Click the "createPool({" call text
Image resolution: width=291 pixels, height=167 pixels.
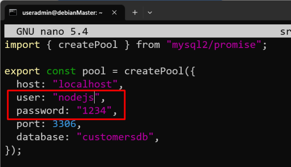click(x=160, y=71)
